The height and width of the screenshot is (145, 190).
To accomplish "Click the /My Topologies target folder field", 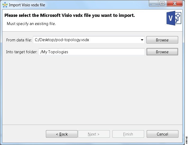I will 92,52.
